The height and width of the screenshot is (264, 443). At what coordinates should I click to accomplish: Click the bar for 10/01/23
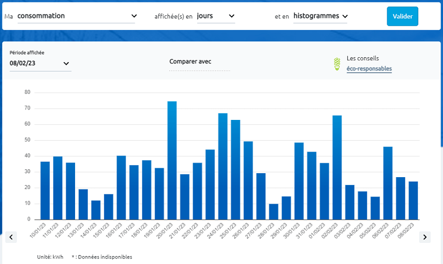coord(45,190)
